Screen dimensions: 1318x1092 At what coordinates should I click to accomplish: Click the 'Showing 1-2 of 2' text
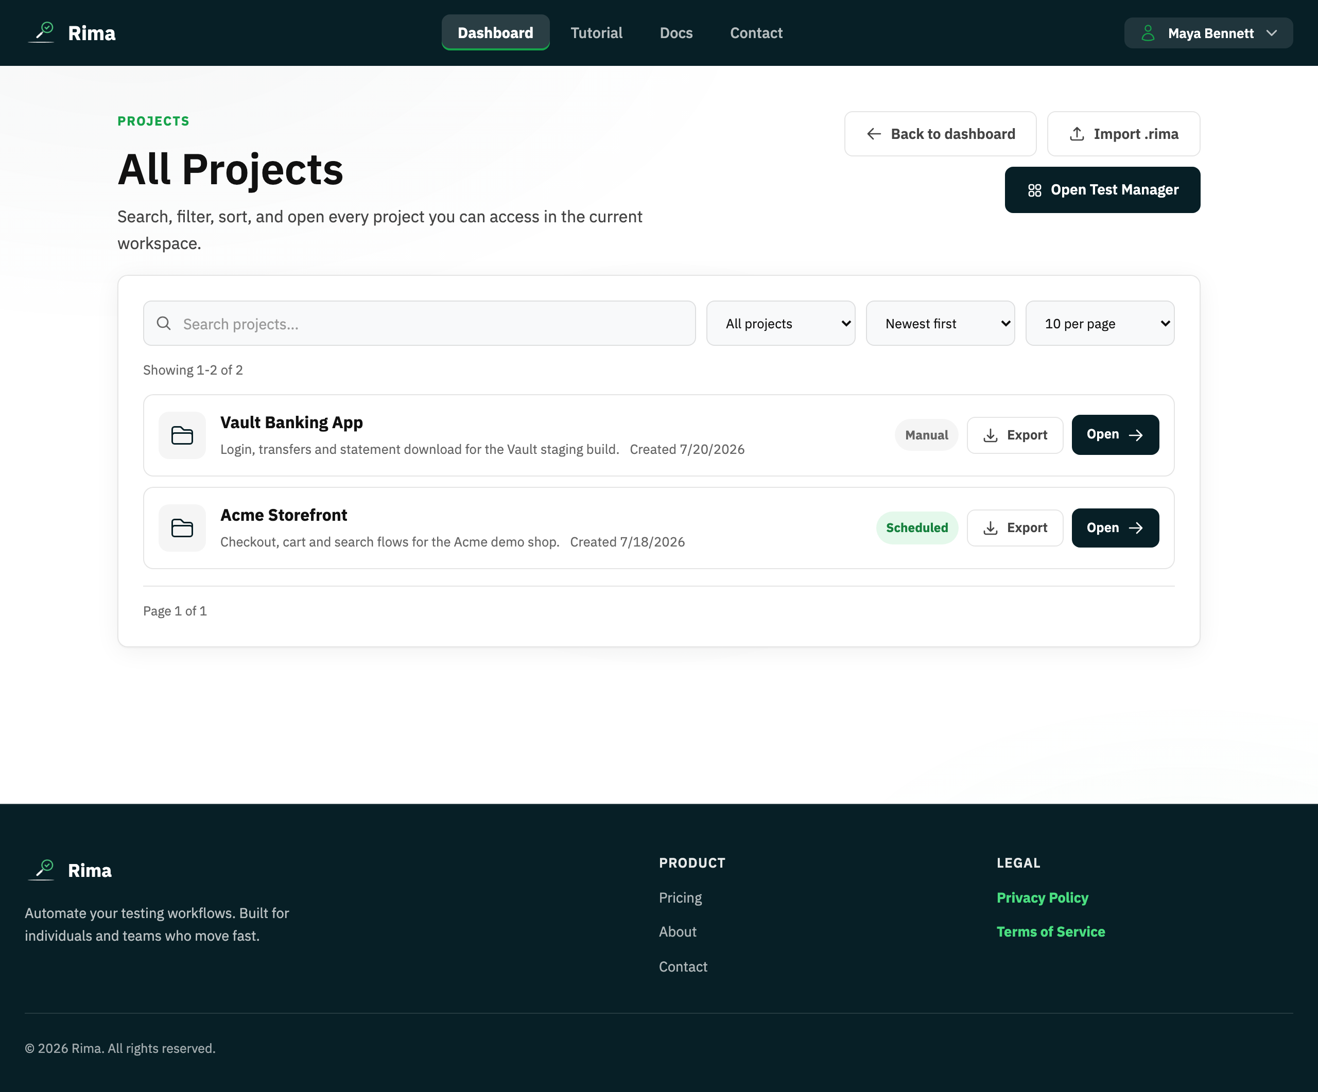[x=193, y=370]
